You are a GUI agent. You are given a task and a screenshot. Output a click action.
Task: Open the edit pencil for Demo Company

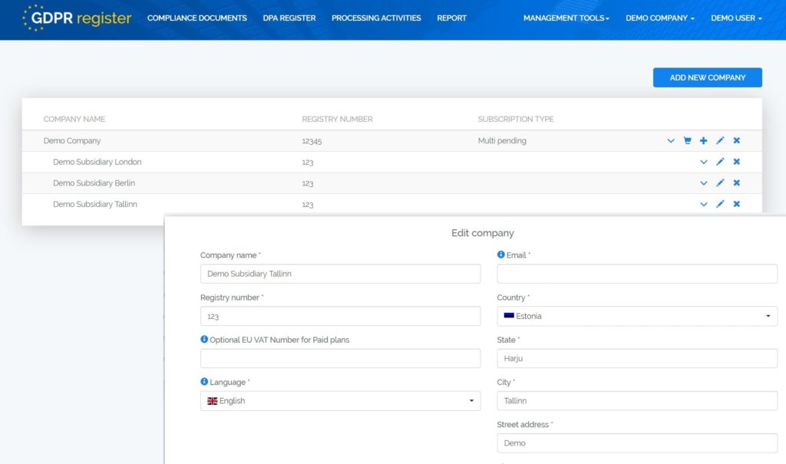pos(720,140)
